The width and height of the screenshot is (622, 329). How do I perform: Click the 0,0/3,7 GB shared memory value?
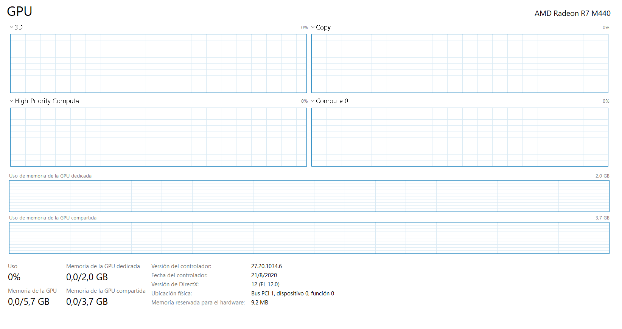tap(87, 302)
